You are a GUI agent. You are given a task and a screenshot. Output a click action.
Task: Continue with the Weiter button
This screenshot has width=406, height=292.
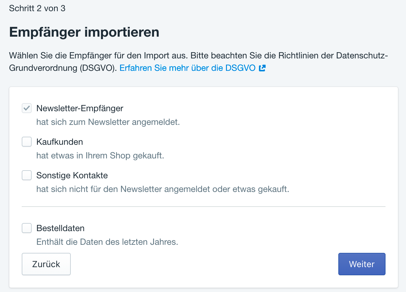click(x=362, y=264)
